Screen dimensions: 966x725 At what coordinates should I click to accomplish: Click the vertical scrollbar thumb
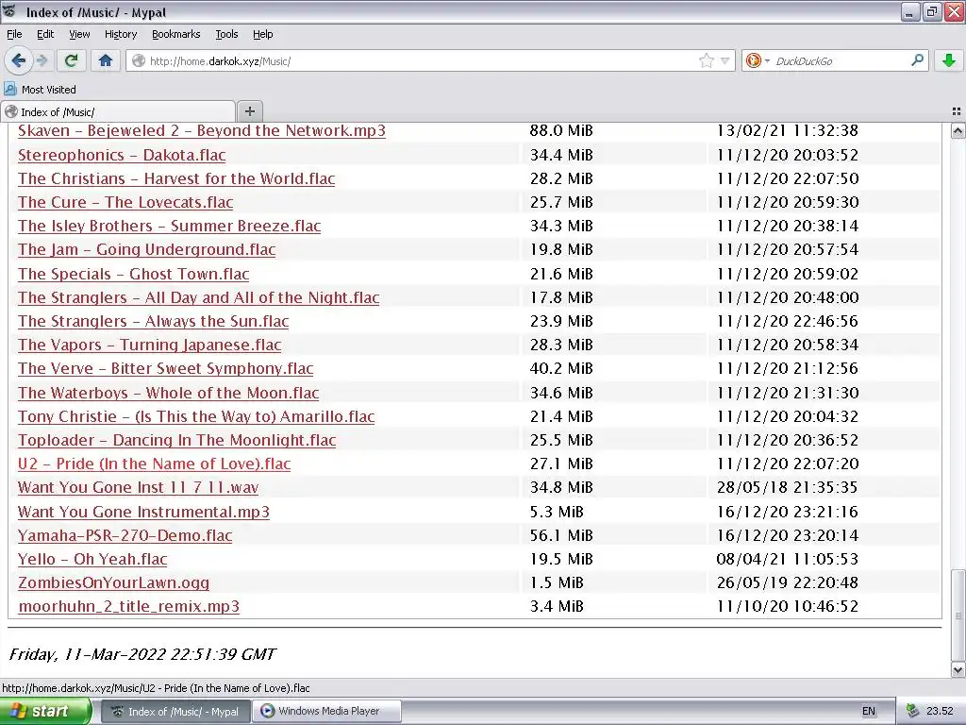(x=958, y=615)
